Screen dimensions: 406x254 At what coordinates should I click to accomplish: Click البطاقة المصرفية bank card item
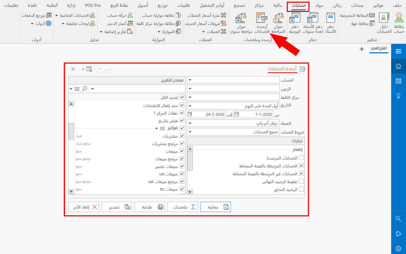(x=357, y=15)
